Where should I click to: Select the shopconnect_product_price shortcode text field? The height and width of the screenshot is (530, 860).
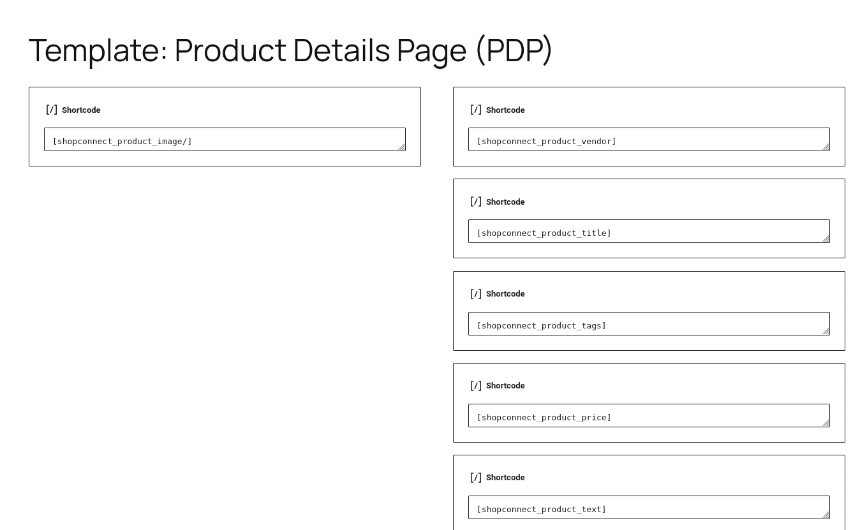tap(649, 415)
